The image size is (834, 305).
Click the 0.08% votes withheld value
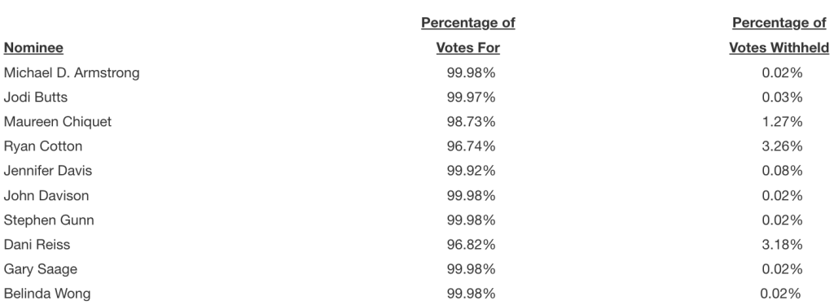coord(782,171)
